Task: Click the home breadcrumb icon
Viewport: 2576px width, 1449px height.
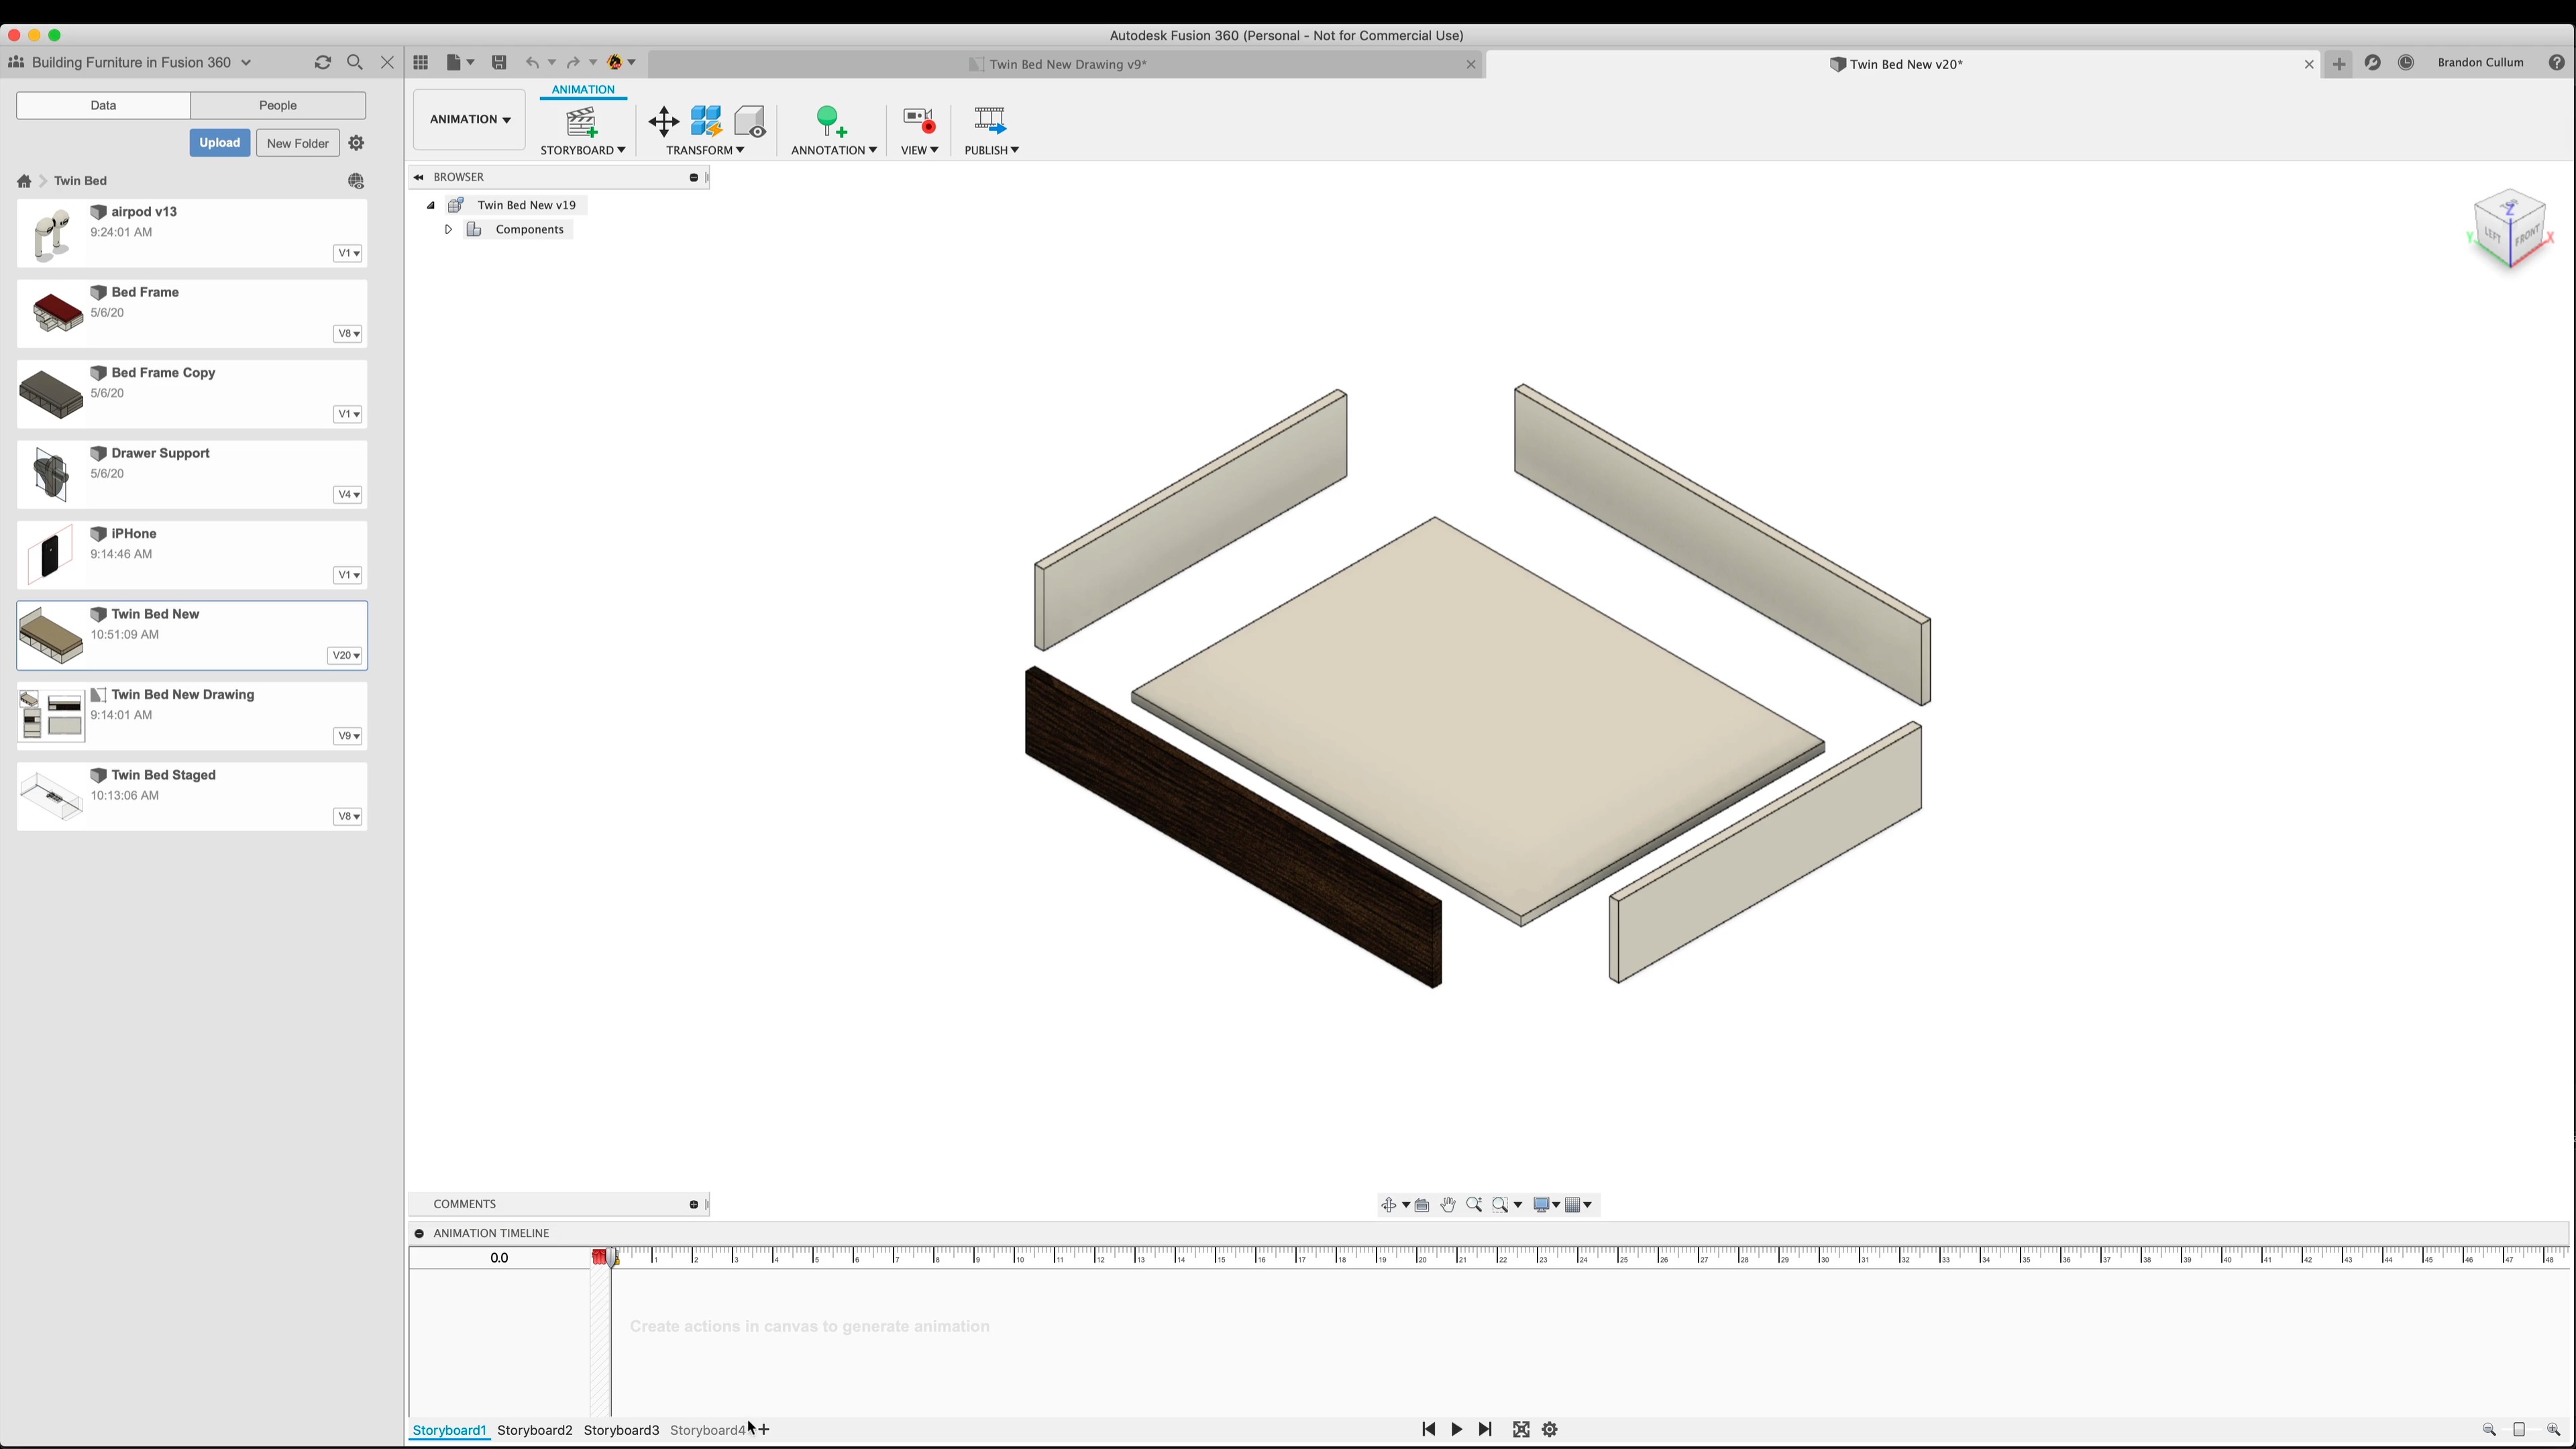Action: pos(24,181)
